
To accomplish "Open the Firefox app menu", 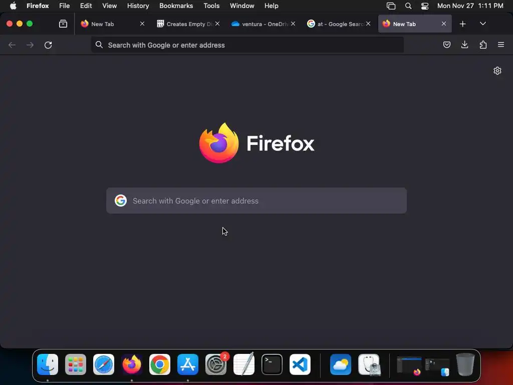I will pos(38,6).
